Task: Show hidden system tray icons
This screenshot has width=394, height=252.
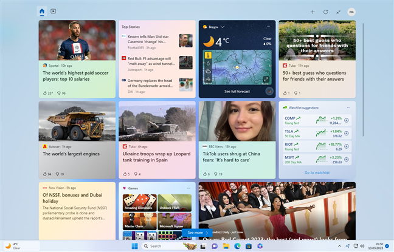Action: 339,246
